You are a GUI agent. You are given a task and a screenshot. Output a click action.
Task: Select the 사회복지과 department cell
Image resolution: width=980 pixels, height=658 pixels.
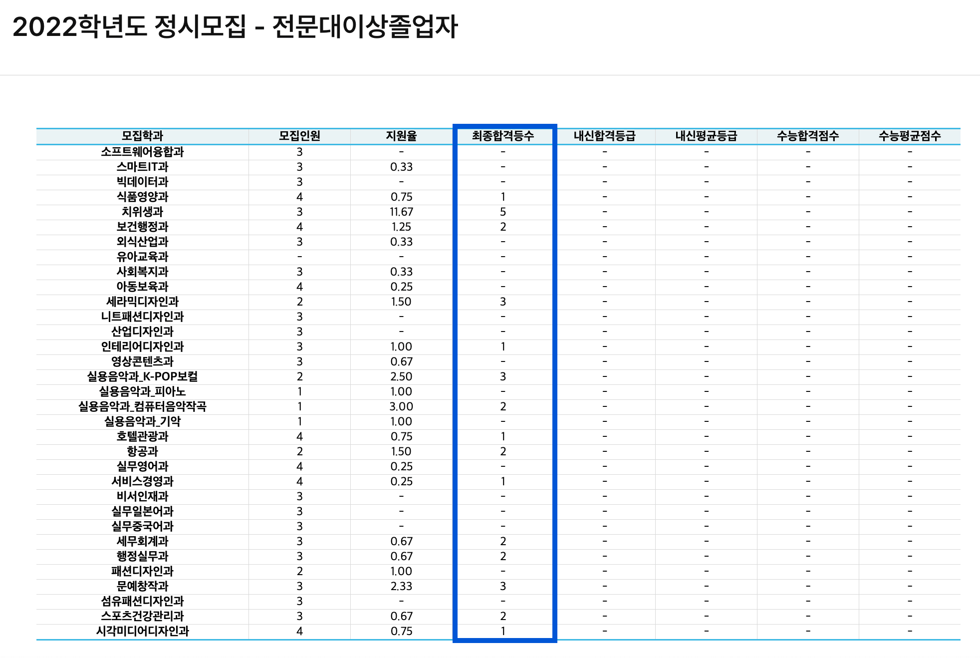[143, 272]
